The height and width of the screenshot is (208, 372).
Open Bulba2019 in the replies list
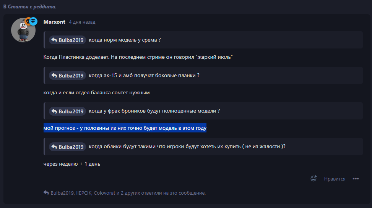click(62, 193)
